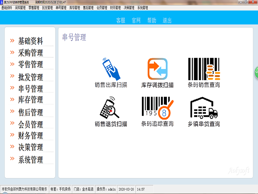Open the 库存调拨扫描 transfer icon
Viewport: 258px width, 194px height.
pos(157,69)
